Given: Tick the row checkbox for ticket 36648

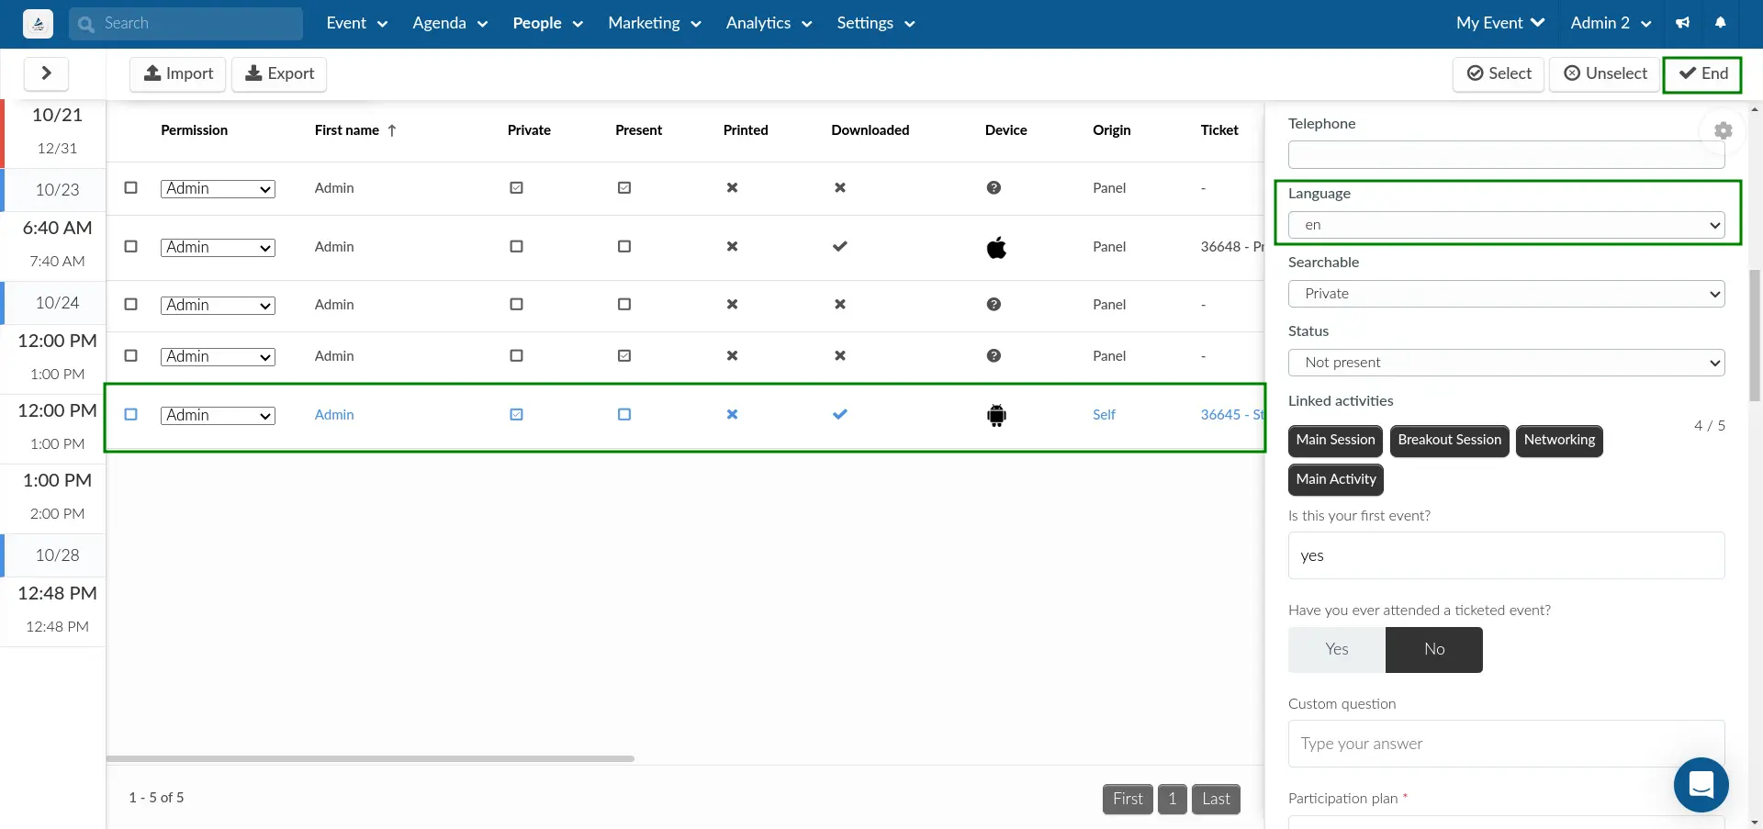Looking at the screenshot, I should [x=130, y=246].
